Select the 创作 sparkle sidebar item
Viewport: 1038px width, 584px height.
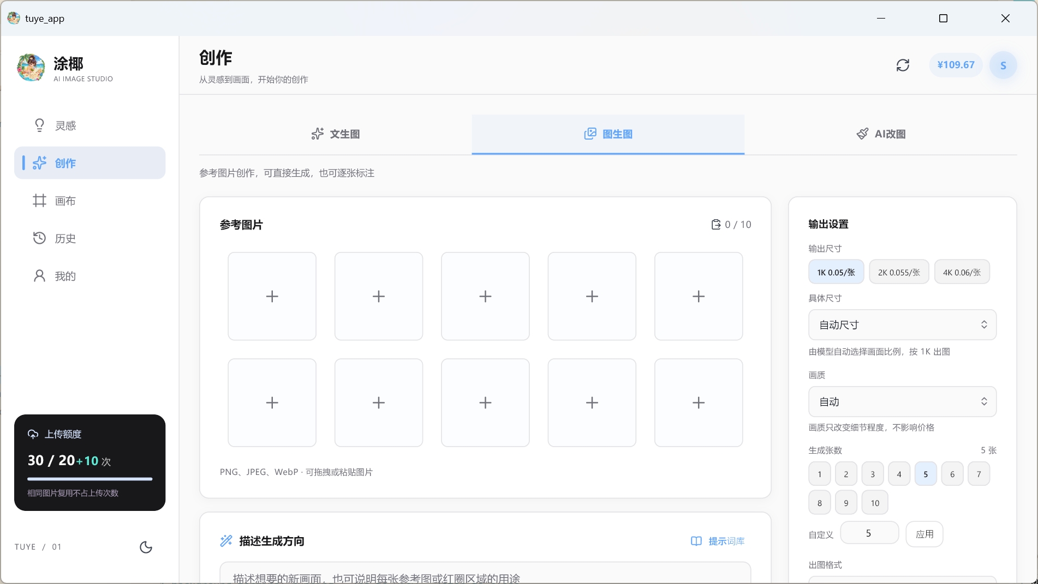point(90,163)
